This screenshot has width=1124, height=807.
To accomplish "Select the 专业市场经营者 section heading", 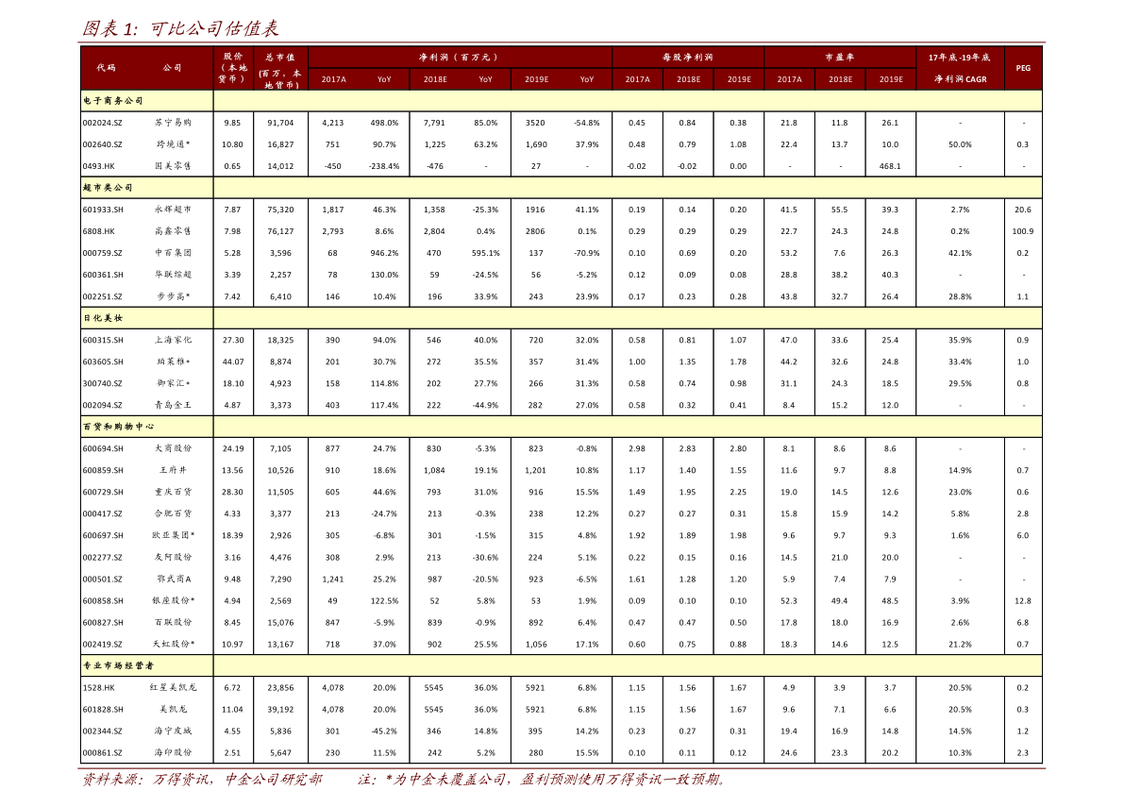I will (x=118, y=665).
